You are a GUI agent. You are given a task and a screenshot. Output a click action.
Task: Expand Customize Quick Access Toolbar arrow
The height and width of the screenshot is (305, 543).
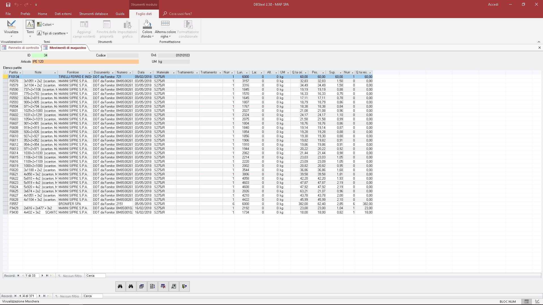click(x=36, y=5)
